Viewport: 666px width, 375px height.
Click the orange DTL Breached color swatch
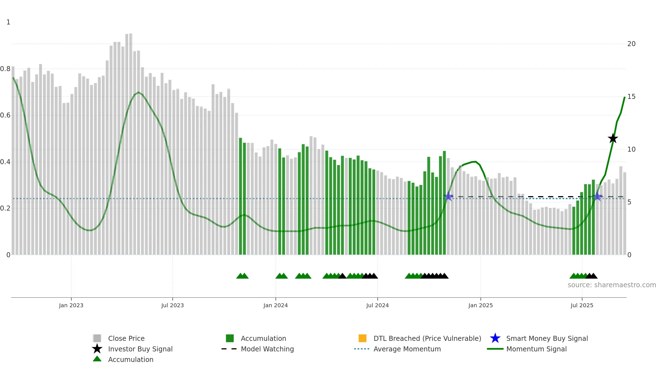click(362, 338)
